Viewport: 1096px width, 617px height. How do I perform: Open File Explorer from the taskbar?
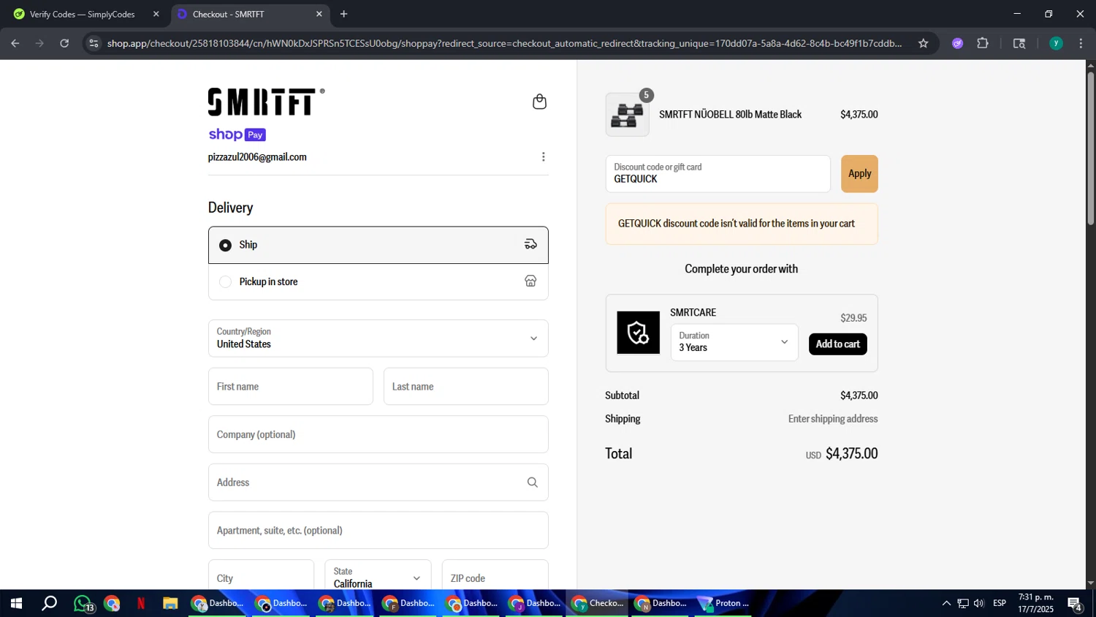pos(170,603)
